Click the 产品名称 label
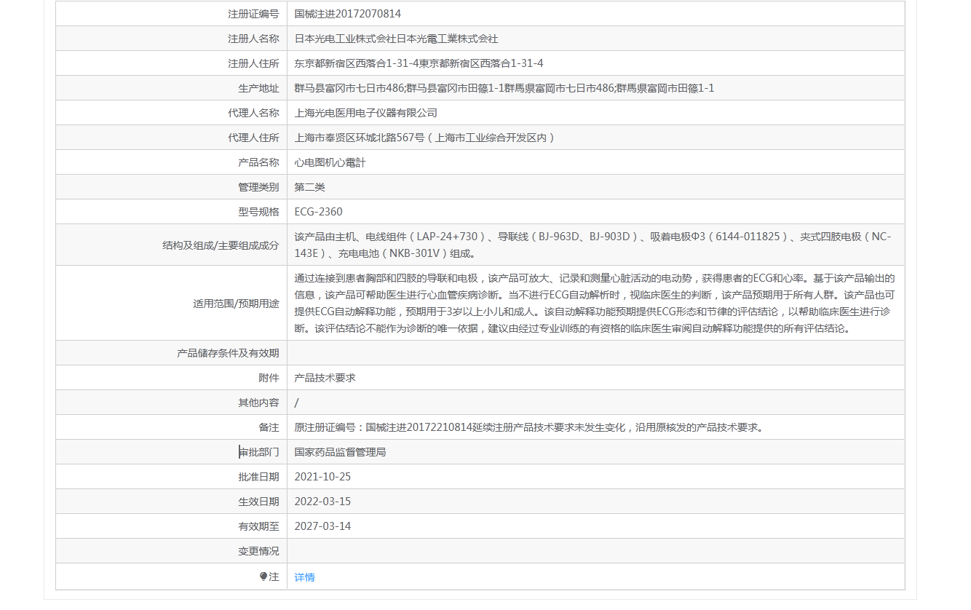The width and height of the screenshot is (971, 610). coord(258,162)
